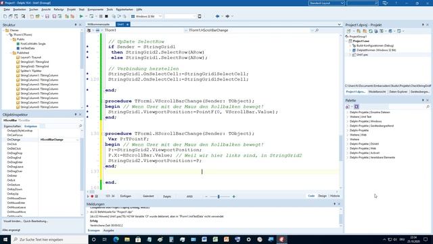Viewport: 433px width, 244px height.
Task: Select Unit1.pas in project tree
Action: [362, 55]
